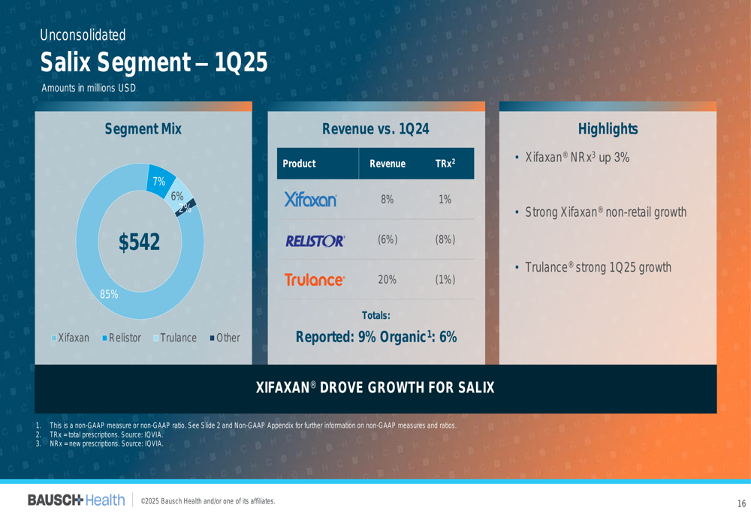Click the "Other" legend label

[228, 338]
